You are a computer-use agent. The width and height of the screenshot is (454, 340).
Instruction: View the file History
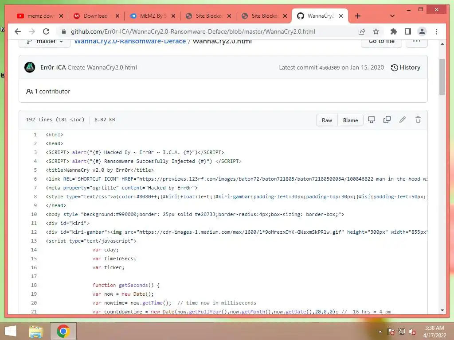click(406, 67)
